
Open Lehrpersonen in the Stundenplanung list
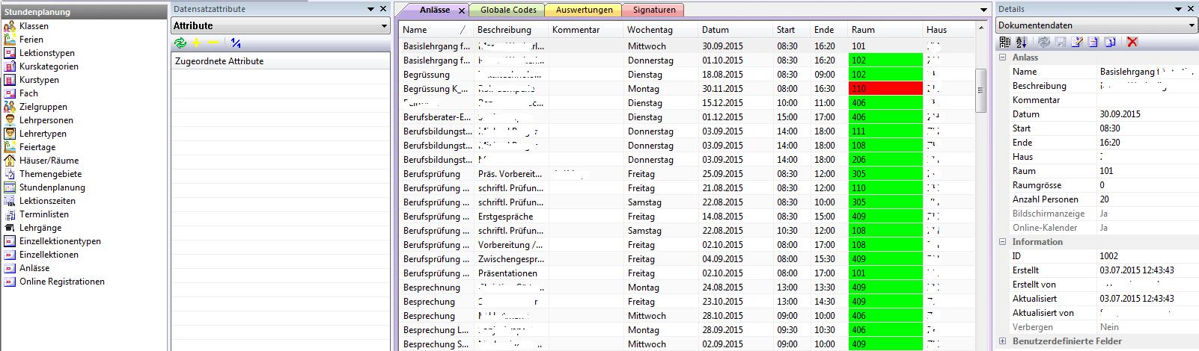click(46, 120)
